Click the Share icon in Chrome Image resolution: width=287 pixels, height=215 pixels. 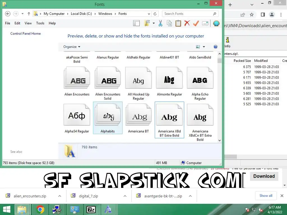pos(243,15)
